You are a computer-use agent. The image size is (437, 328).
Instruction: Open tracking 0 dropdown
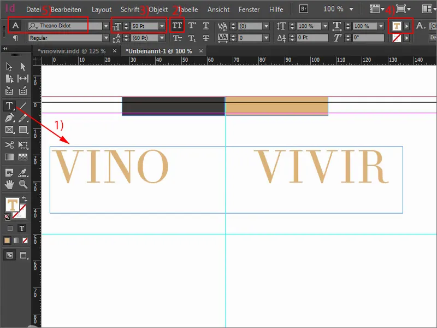click(267, 38)
